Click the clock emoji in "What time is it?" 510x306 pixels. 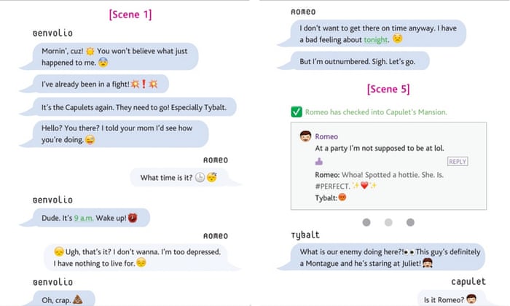199,177
